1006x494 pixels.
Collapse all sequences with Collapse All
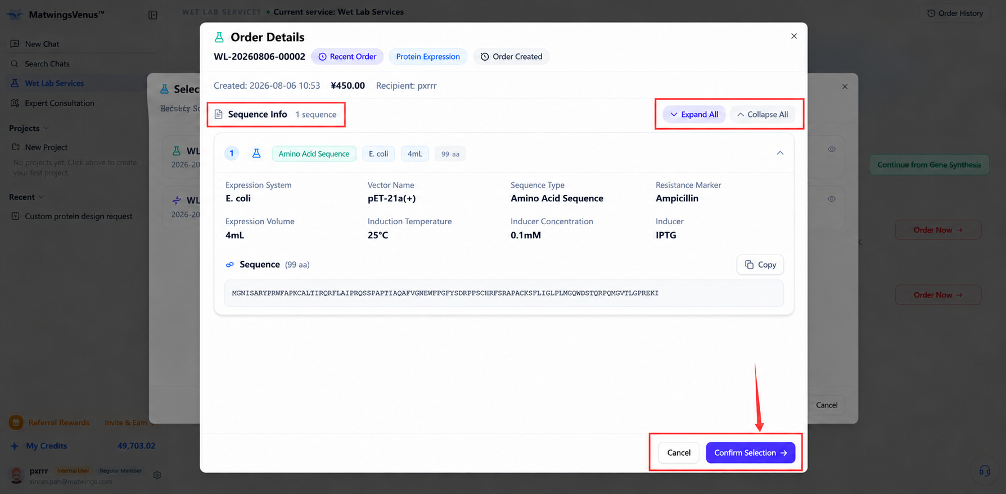(x=763, y=115)
